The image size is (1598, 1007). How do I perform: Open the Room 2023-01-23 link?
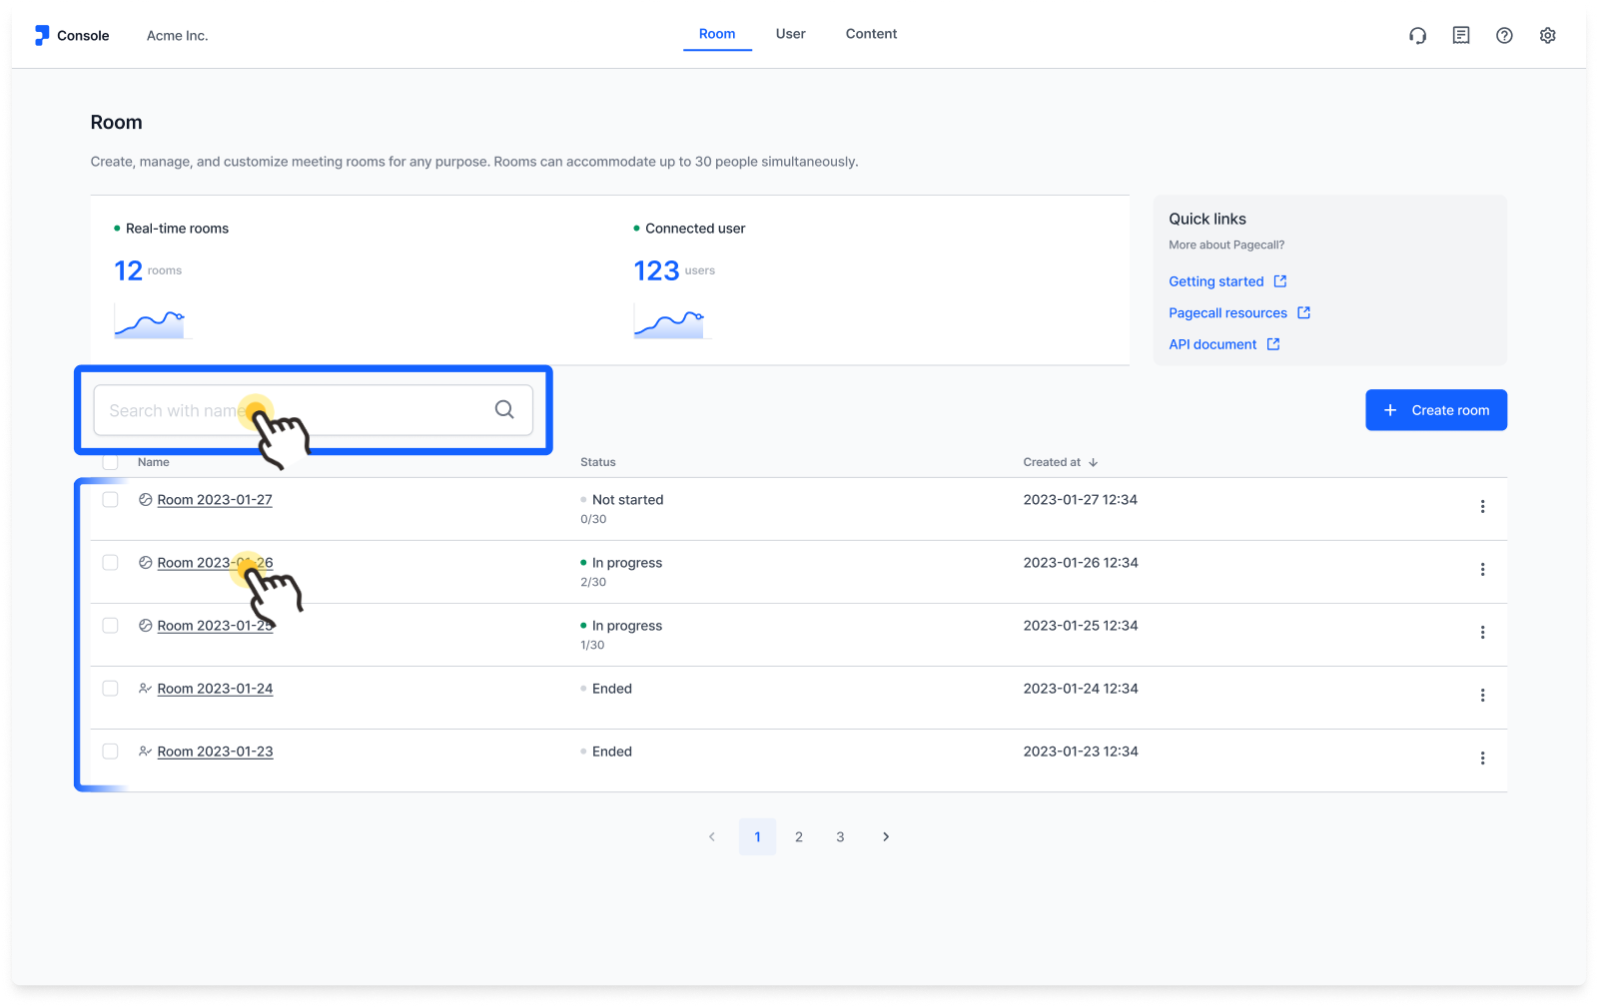click(215, 752)
